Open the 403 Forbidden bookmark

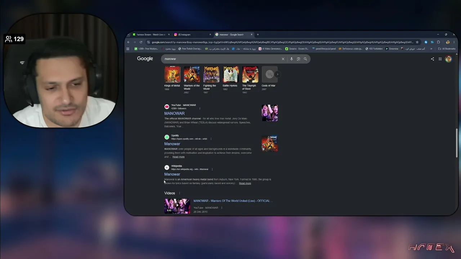click(374, 49)
